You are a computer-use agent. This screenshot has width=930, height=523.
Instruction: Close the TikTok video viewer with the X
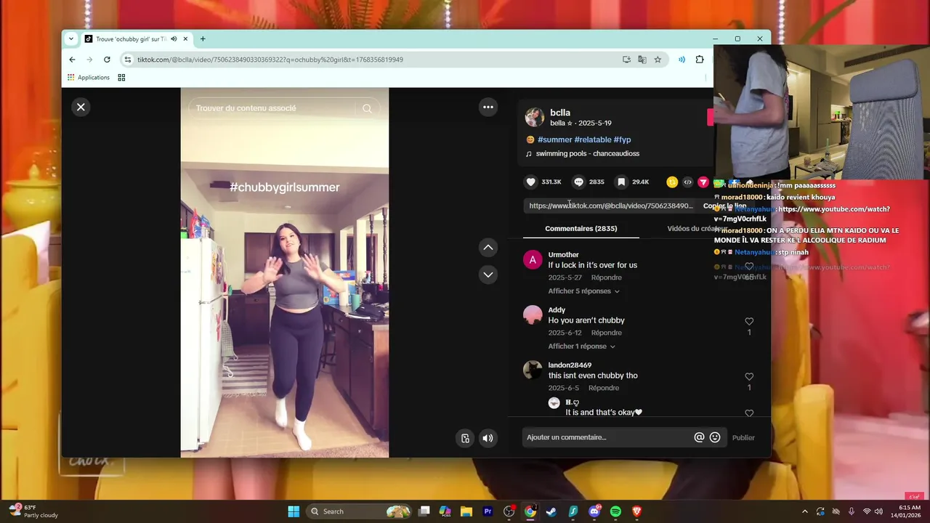[81, 107]
